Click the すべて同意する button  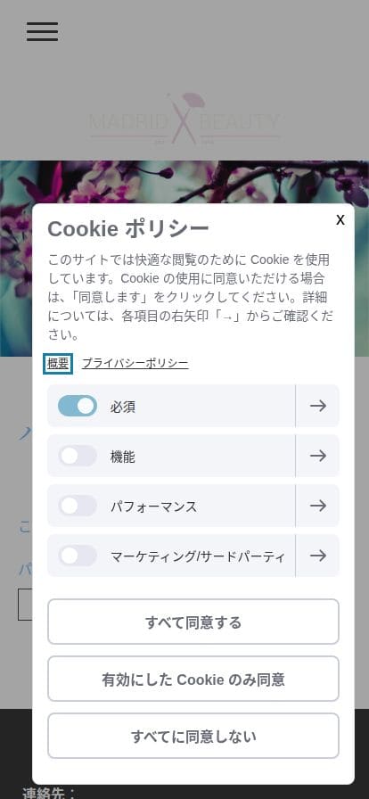point(193,622)
